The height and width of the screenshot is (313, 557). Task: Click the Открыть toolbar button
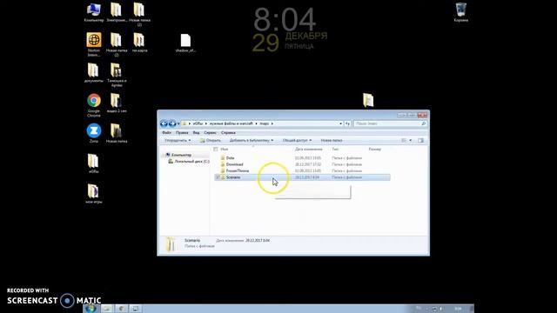pos(210,141)
